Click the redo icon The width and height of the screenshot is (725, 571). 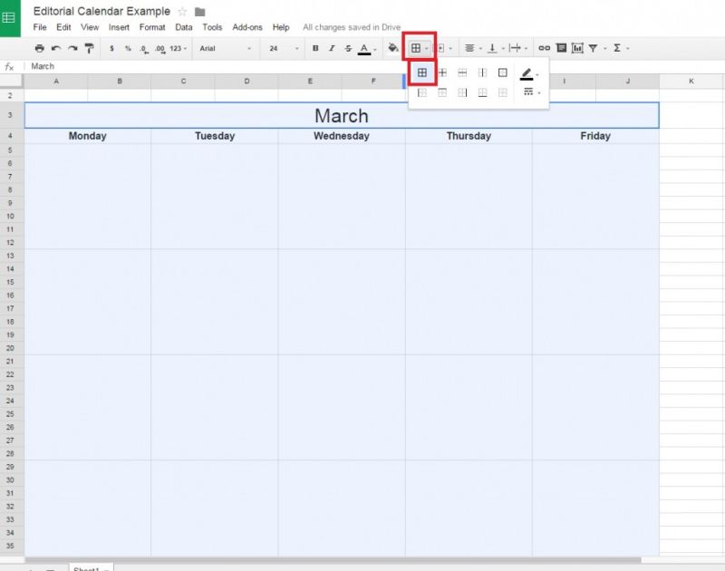click(x=73, y=47)
